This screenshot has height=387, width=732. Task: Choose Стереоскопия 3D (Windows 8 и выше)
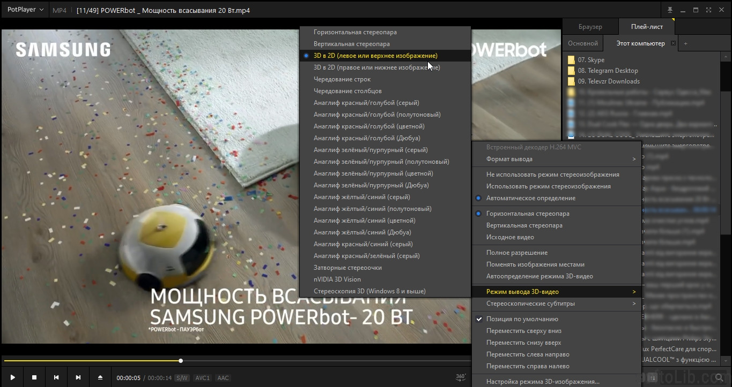385,291
